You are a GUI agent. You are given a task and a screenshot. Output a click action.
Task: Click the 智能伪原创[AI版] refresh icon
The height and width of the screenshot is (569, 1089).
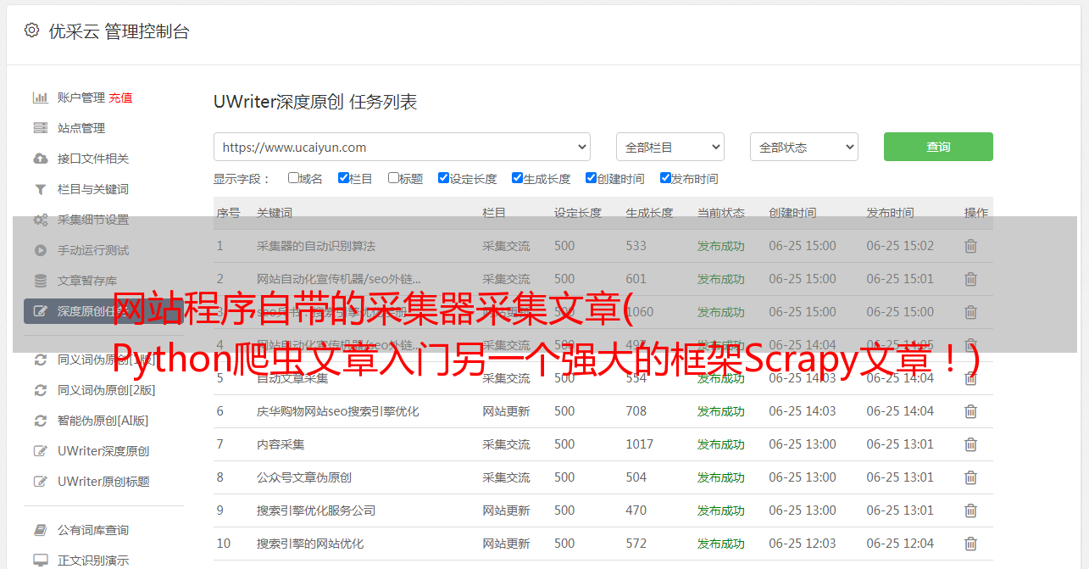[40, 421]
